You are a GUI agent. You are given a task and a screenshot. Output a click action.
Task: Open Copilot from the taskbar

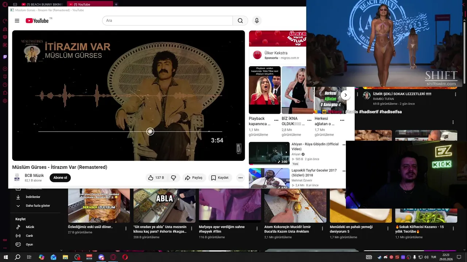click(42, 257)
